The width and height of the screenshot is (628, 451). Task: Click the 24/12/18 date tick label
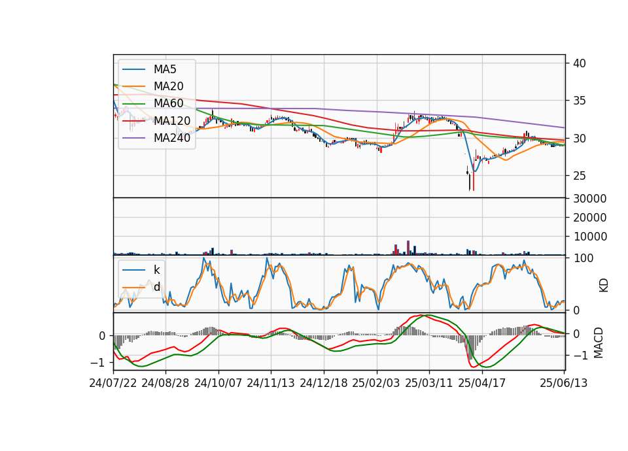pos(324,383)
